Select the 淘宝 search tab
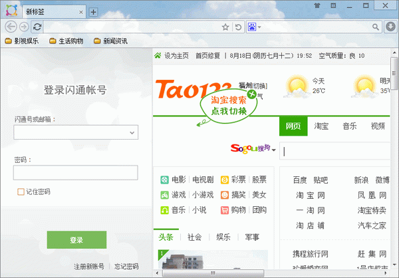 point(321,126)
